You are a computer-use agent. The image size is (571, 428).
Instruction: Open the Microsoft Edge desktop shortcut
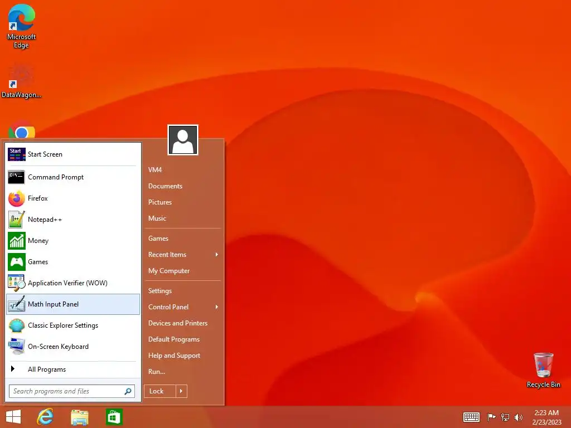(21, 26)
